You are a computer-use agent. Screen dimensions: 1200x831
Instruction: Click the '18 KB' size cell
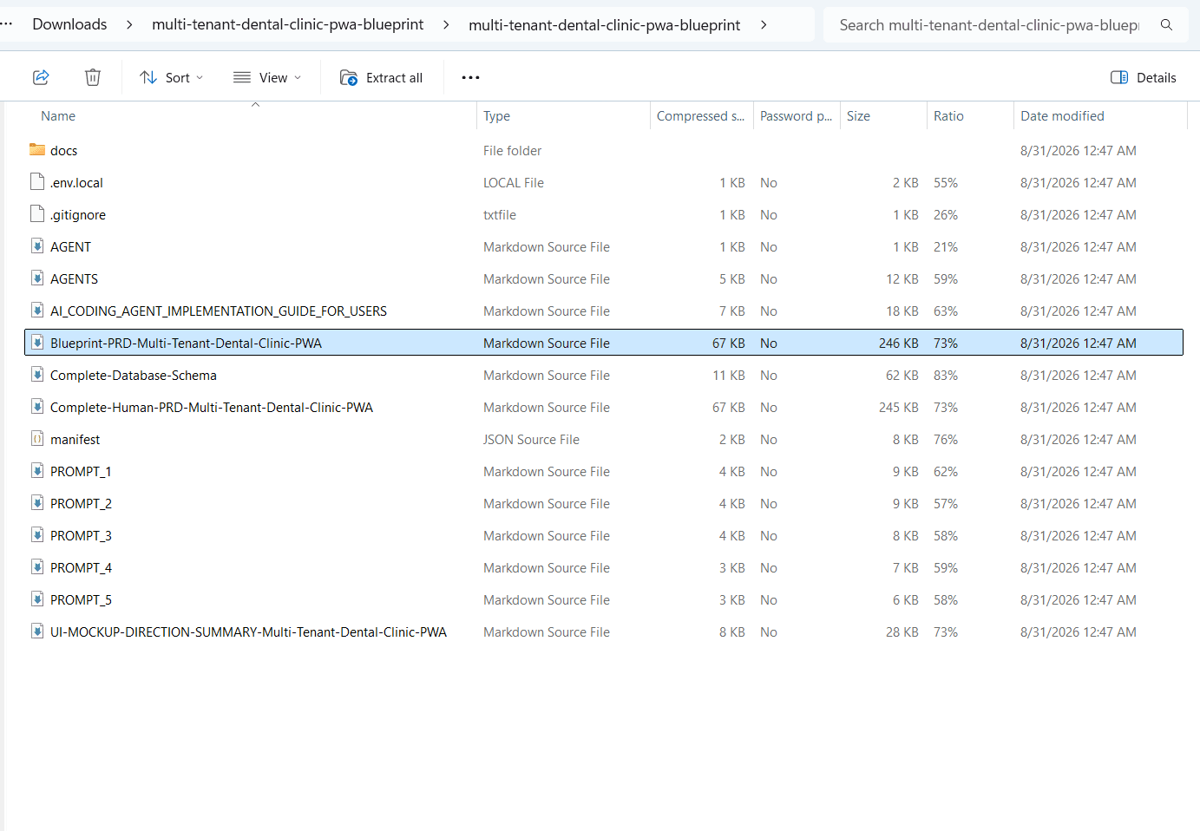(x=902, y=311)
